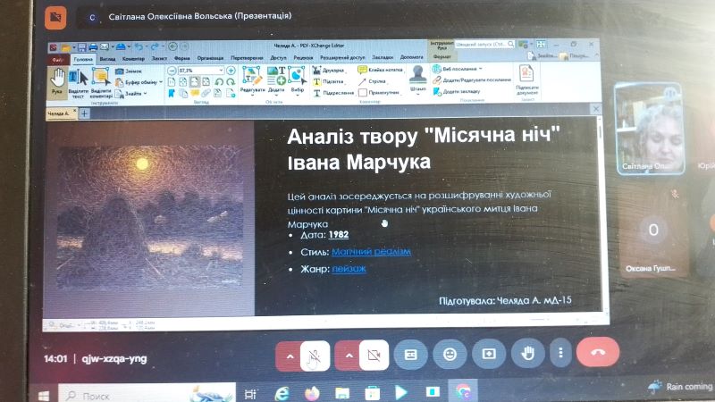This screenshot has width=715, height=402.
Task: Open the emoji reactions button
Action: [450, 354]
